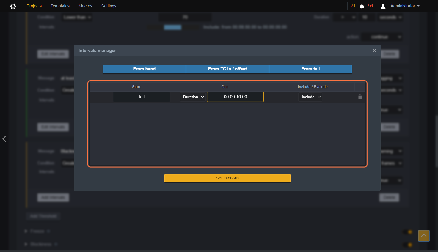The width and height of the screenshot is (438, 252).
Task: Add an interval with From tail
Action: point(310,69)
